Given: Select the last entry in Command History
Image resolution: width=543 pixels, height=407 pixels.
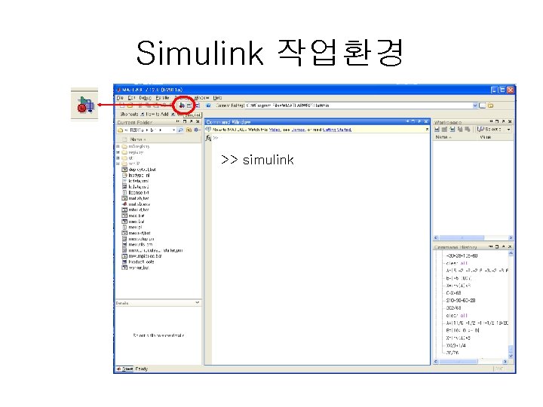Looking at the screenshot, I should pyautogui.click(x=452, y=353).
